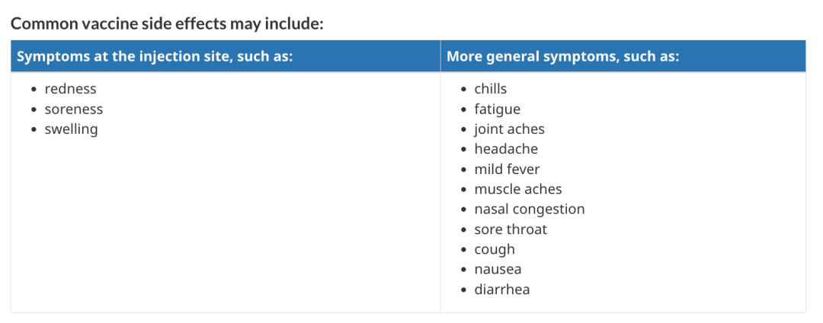This screenshot has height=323, width=823.
Task: Click the 'nausea' list item
Action: tap(498, 270)
